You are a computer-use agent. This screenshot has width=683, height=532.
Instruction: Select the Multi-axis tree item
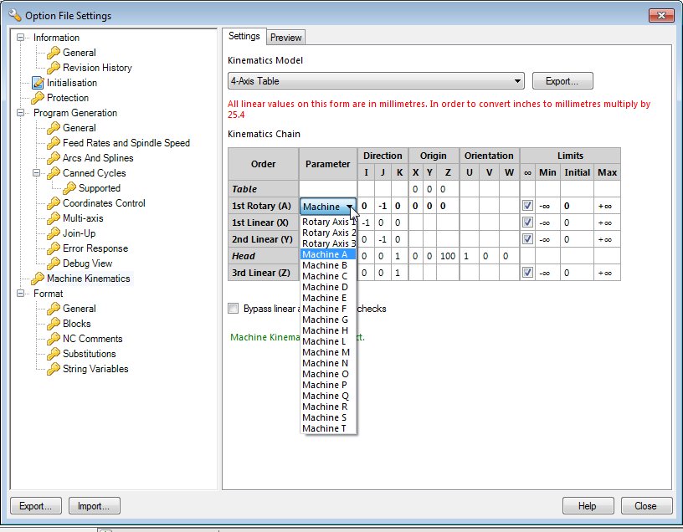pos(83,218)
